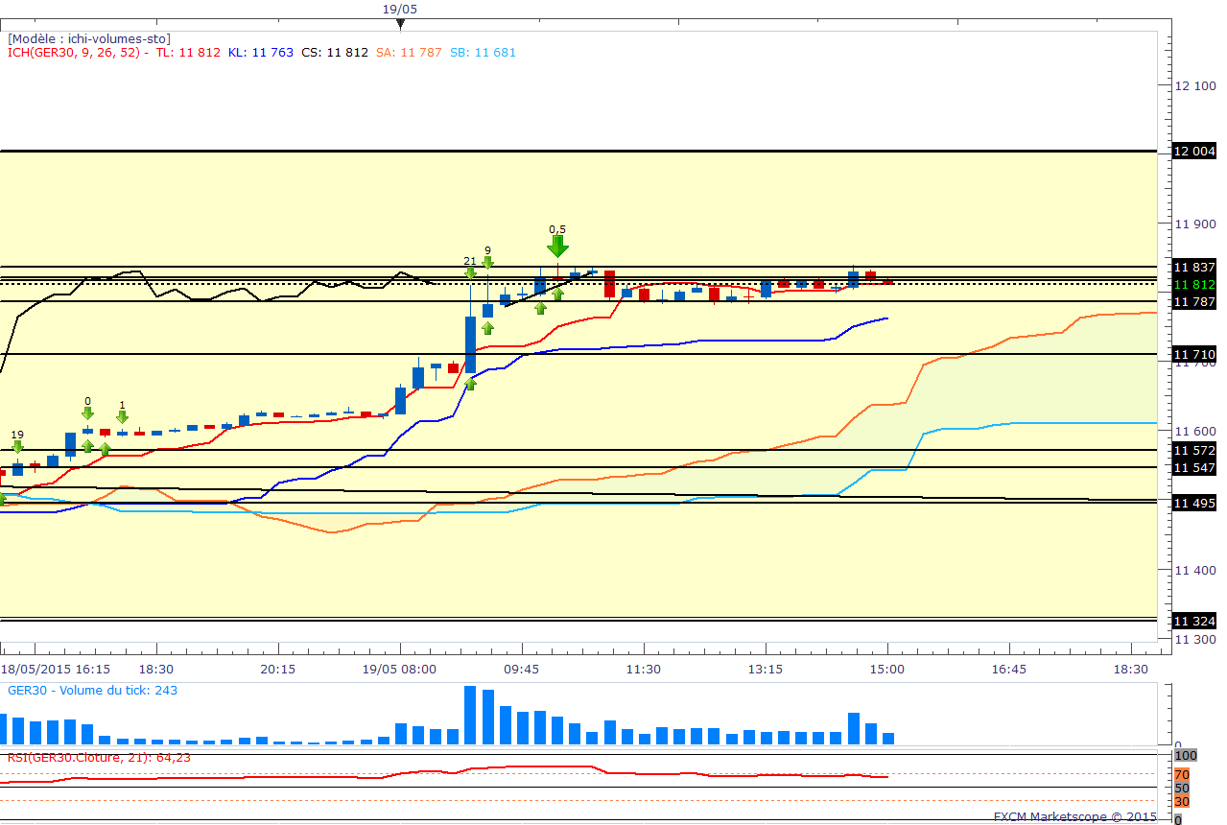Click the 12 004 price level tag

pos(1194,151)
